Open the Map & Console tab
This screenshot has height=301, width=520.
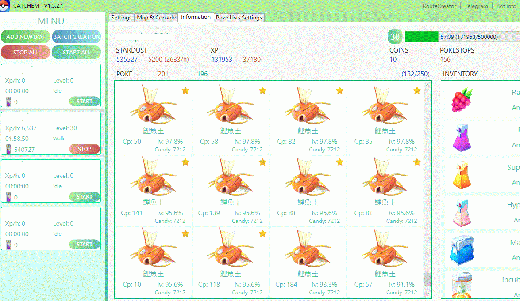point(156,18)
